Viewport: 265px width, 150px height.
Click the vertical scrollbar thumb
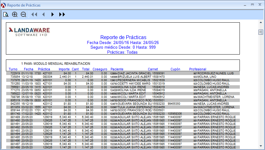click(261, 32)
